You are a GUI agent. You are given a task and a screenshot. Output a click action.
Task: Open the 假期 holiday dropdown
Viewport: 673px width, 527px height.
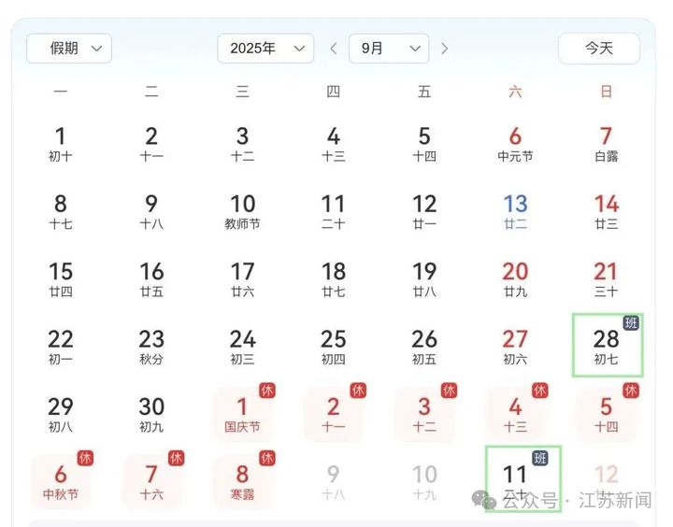point(69,49)
